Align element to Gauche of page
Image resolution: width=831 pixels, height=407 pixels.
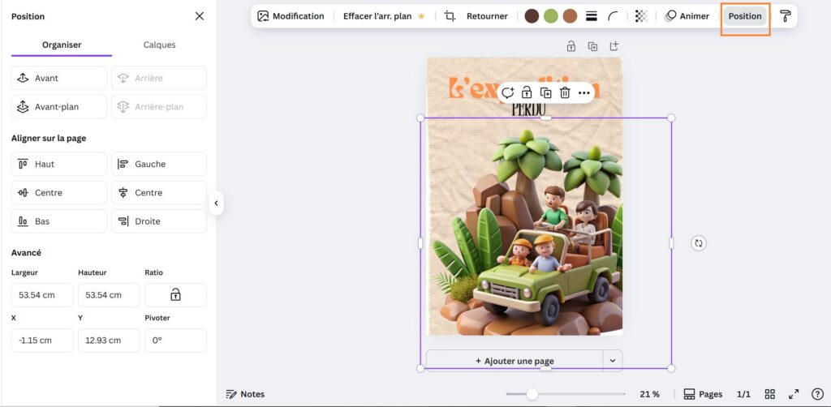tap(159, 164)
